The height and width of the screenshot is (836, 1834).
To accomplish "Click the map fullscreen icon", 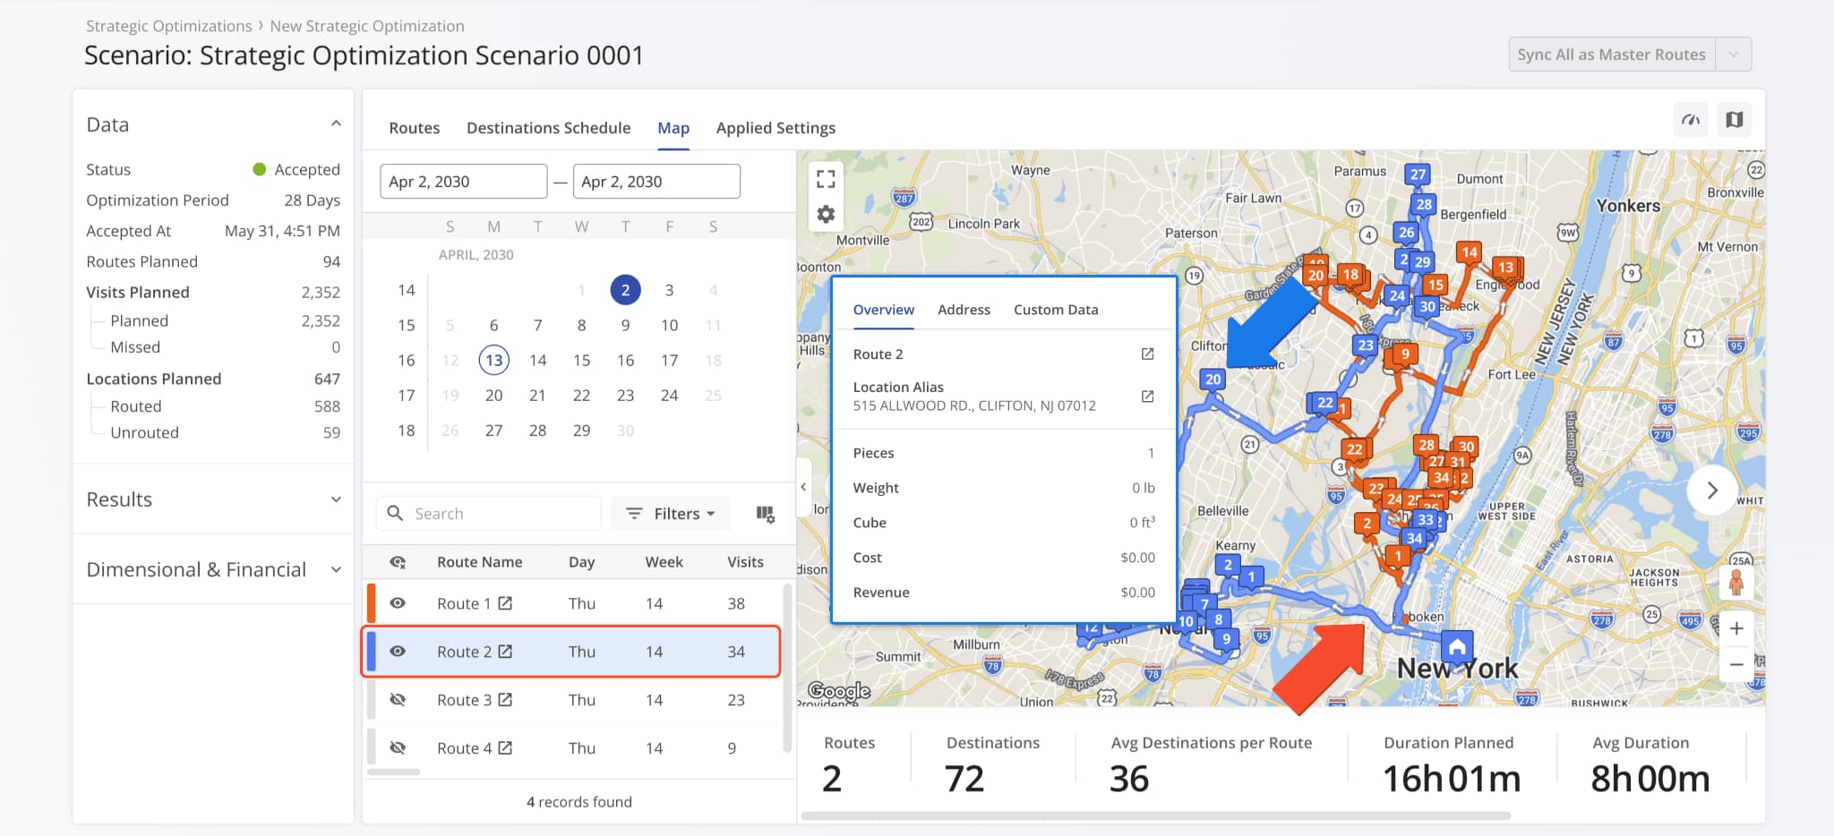I will (826, 179).
